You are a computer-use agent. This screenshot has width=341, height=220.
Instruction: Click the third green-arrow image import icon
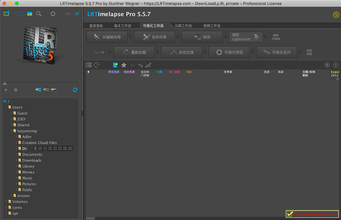[x=54, y=89]
